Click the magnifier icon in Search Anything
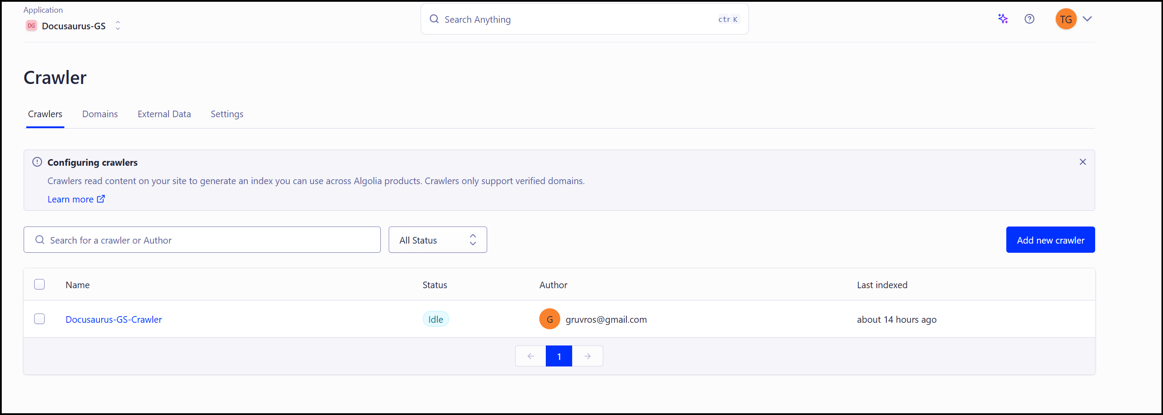Viewport: 1163px width, 415px height. click(434, 19)
